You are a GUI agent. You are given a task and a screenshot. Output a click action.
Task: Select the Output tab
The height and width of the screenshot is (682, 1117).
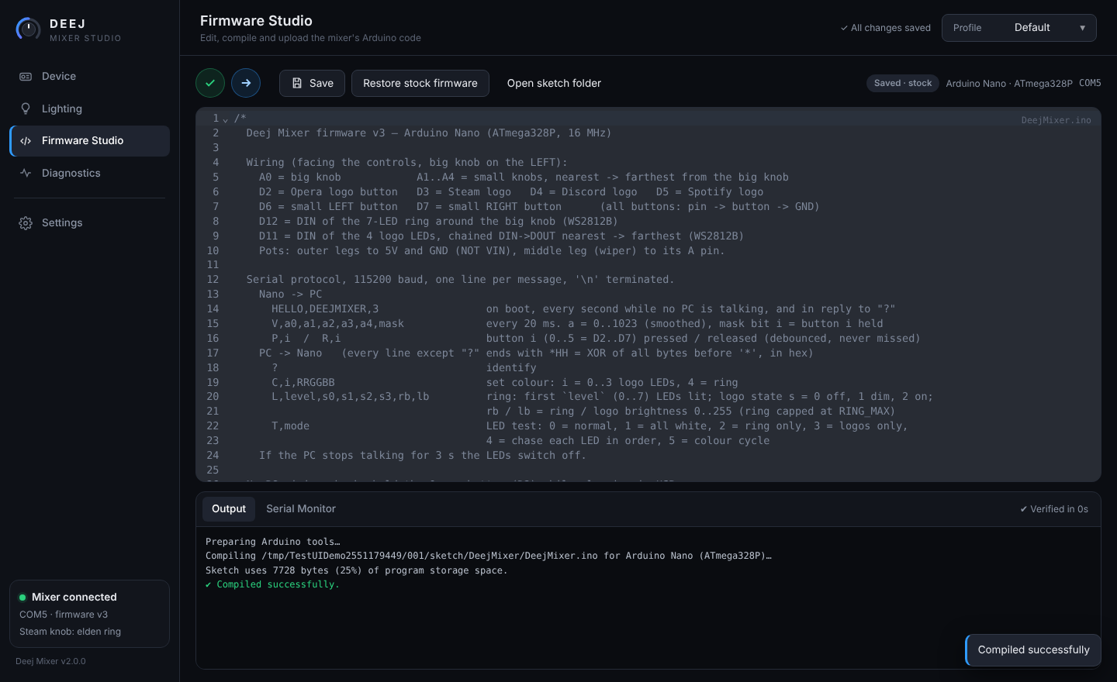coord(229,509)
